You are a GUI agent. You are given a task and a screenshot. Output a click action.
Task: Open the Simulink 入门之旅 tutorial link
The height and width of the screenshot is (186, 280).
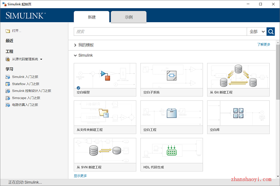[25, 77]
